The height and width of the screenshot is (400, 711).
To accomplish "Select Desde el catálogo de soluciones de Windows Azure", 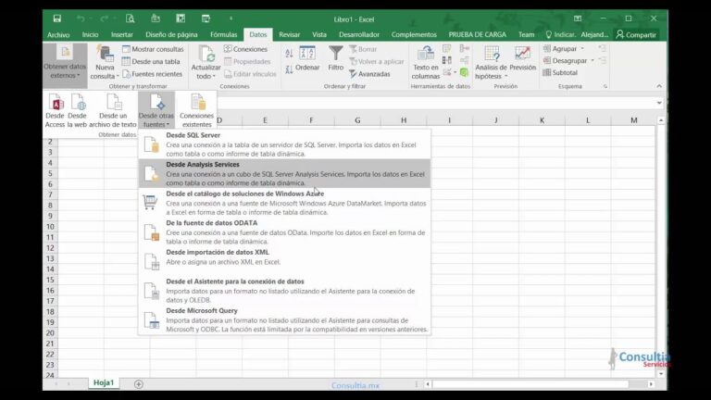I will (x=284, y=203).
